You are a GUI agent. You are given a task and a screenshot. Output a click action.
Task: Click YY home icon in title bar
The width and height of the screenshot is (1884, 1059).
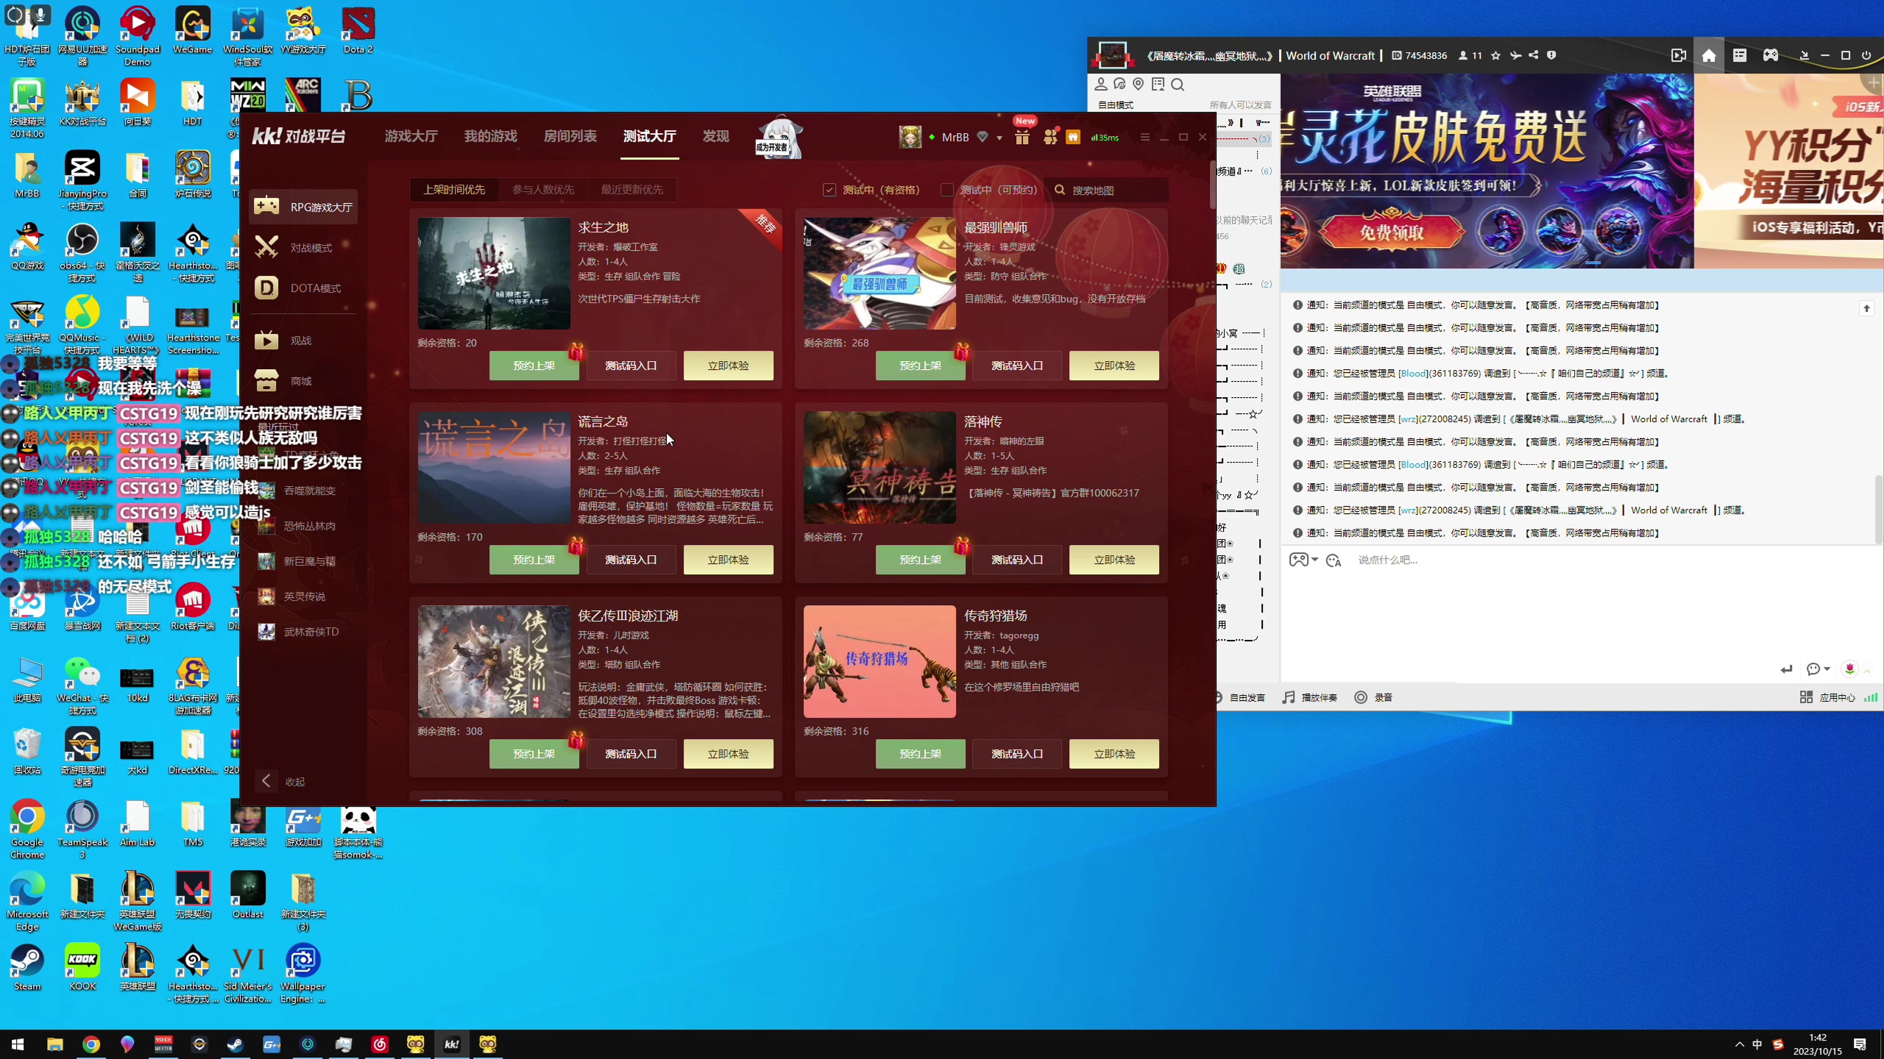[x=1709, y=56]
